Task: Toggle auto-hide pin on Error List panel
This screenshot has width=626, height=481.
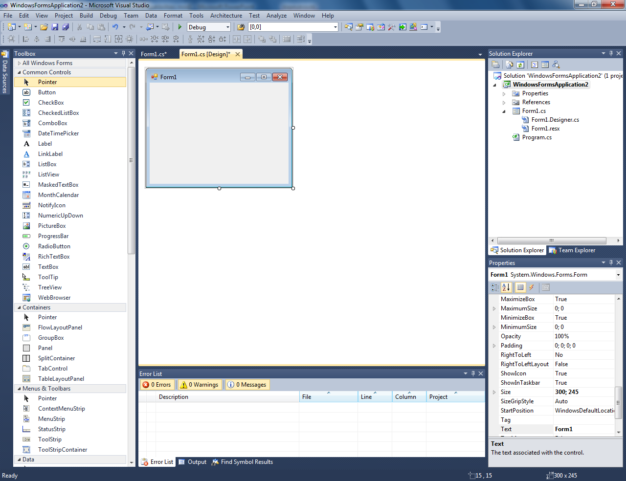Action: tap(473, 373)
